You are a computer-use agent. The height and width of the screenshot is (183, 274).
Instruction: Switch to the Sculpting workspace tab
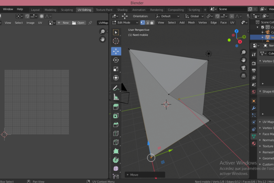(67, 10)
